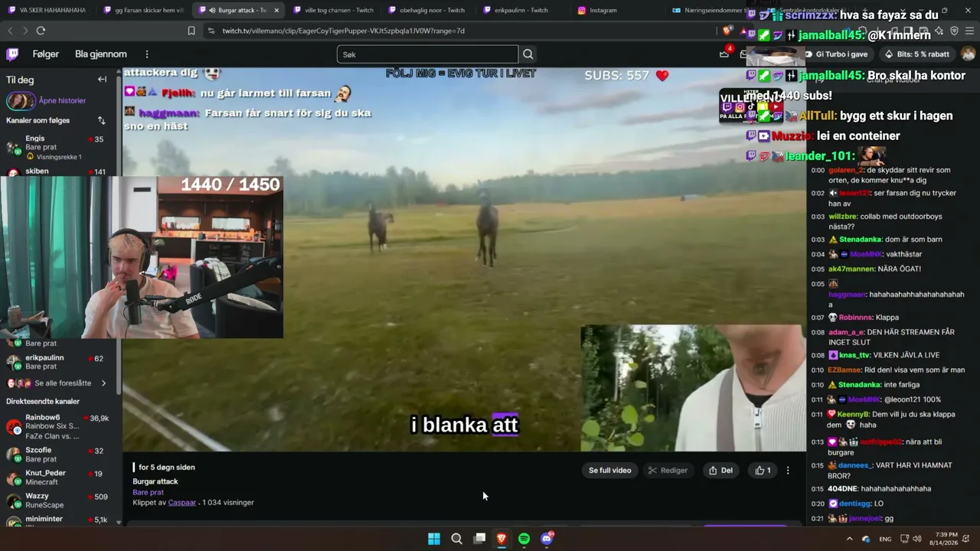
Task: Switch to the obehaglig noor tab
Action: pyautogui.click(x=428, y=10)
